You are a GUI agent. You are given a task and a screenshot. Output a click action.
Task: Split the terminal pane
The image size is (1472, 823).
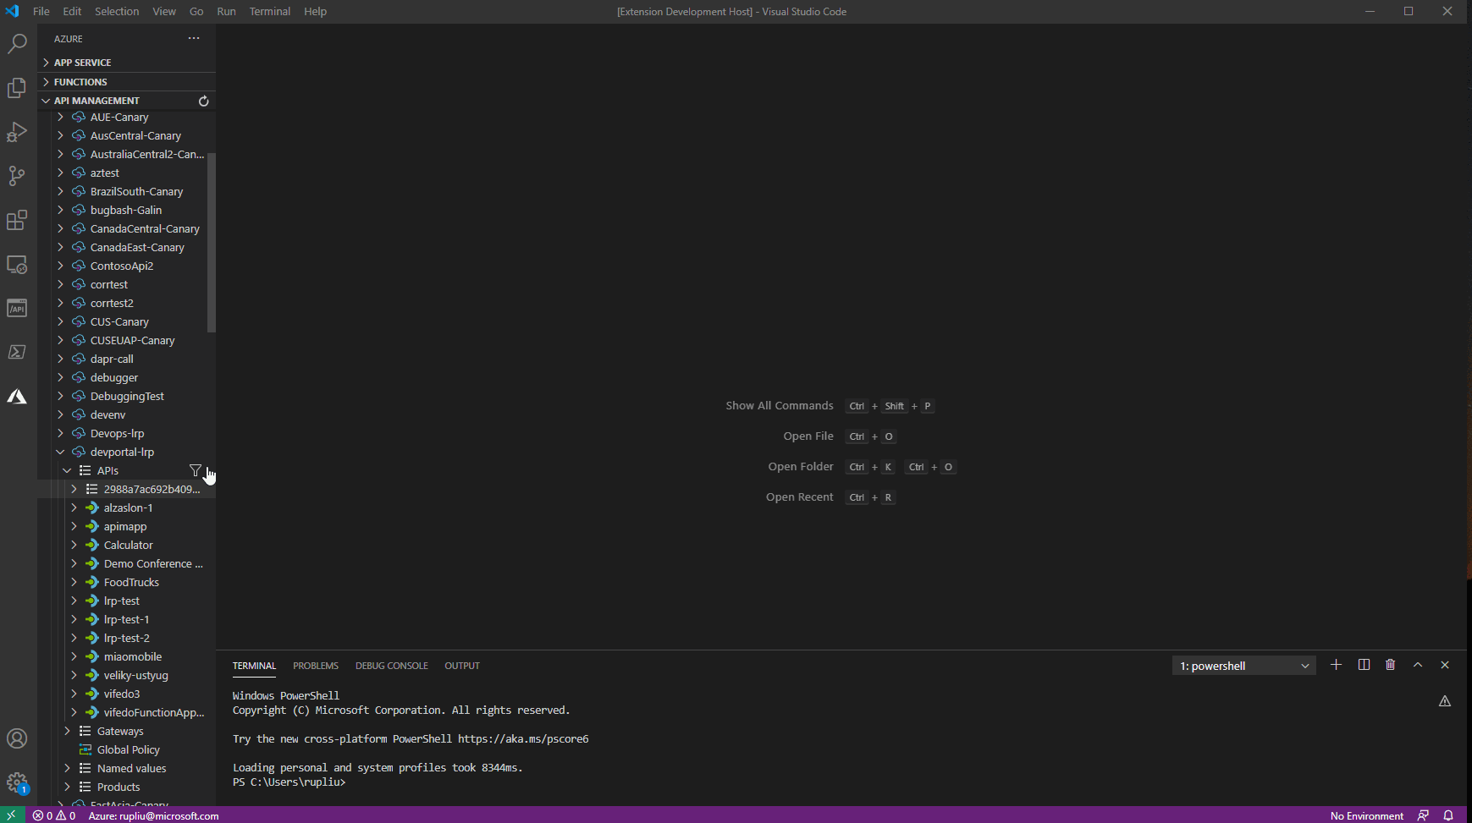1364,665
